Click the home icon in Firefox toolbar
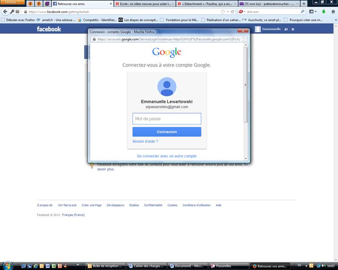 click(333, 12)
